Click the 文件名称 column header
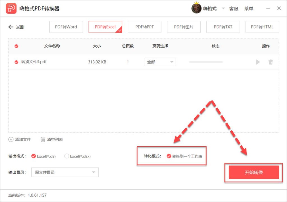Viewport: 287px width, 202px height. [x=52, y=46]
